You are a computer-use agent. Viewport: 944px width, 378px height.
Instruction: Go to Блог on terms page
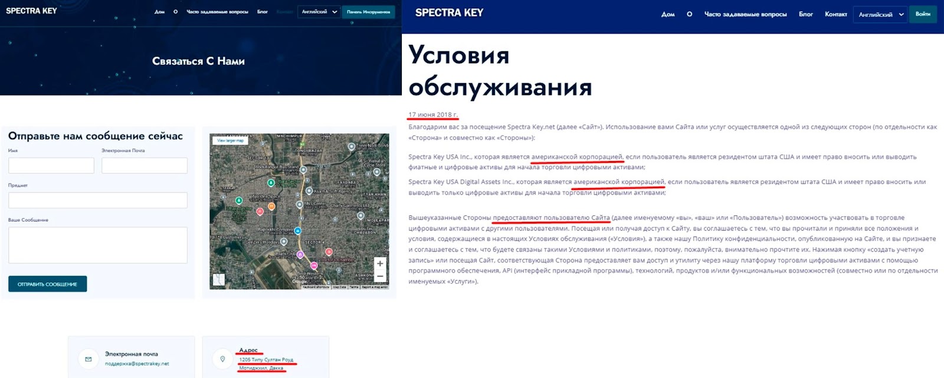(806, 14)
